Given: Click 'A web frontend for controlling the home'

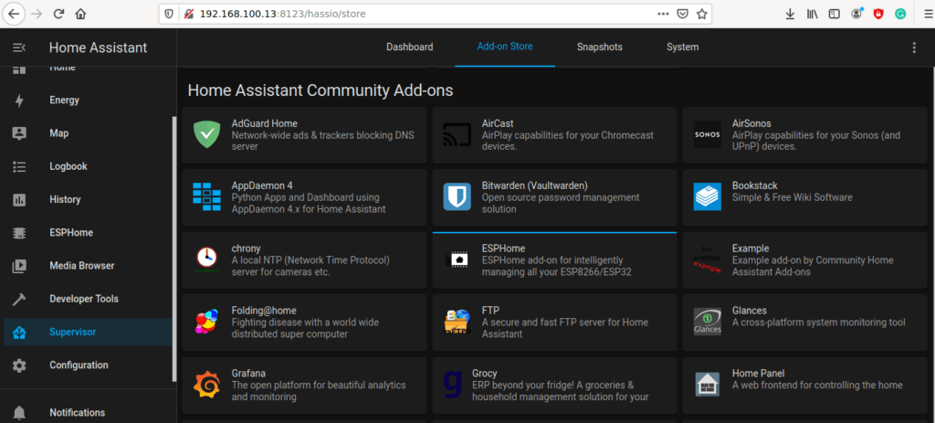Looking at the screenshot, I should tap(817, 386).
